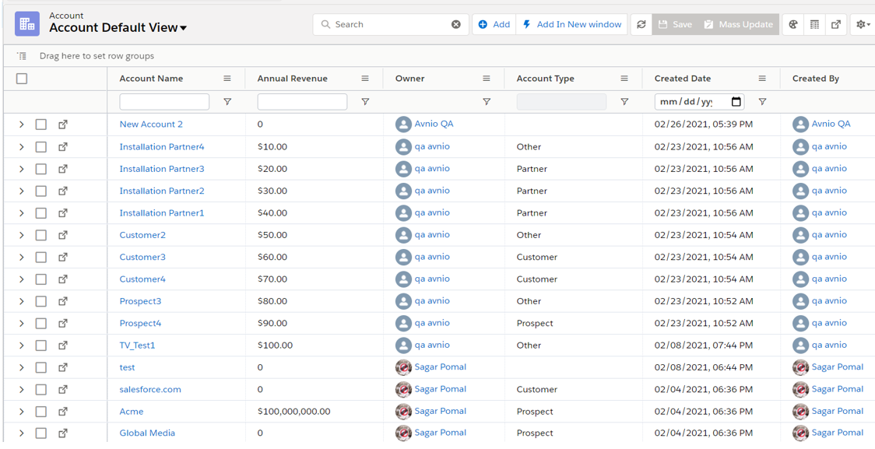The image size is (875, 449).
Task: Check the box for the Customer2 row
Action: point(41,235)
